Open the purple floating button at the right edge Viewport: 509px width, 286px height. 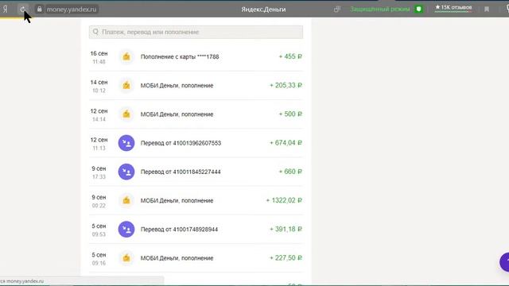point(504,262)
